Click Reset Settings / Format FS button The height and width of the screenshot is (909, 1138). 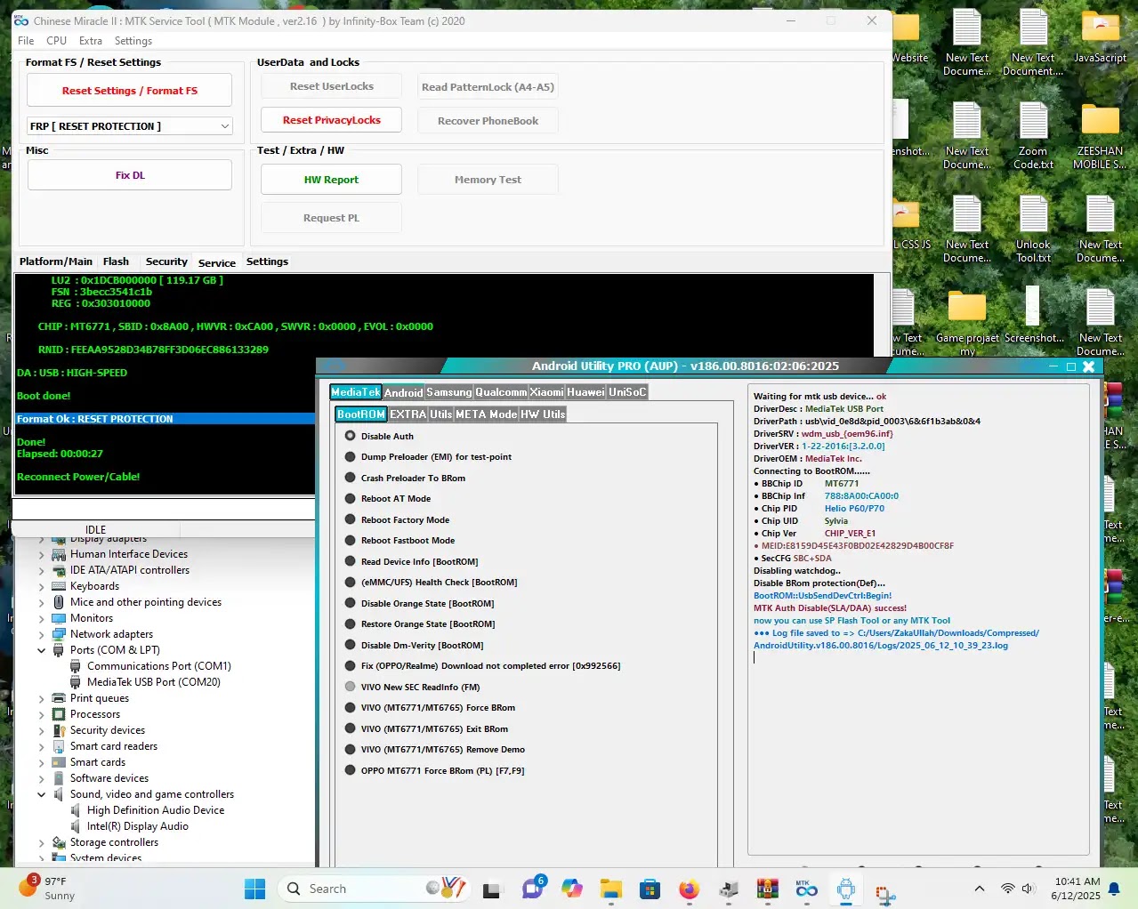(130, 91)
